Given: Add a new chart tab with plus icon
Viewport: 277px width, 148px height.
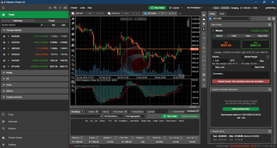Looking at the screenshot, I should click(180, 13).
